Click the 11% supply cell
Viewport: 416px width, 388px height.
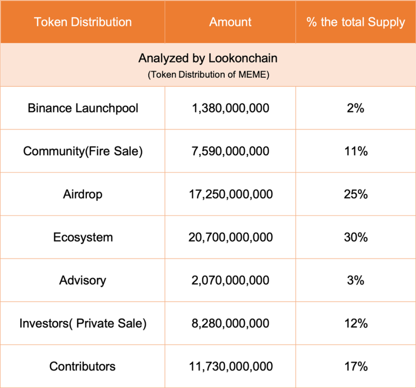click(x=356, y=151)
